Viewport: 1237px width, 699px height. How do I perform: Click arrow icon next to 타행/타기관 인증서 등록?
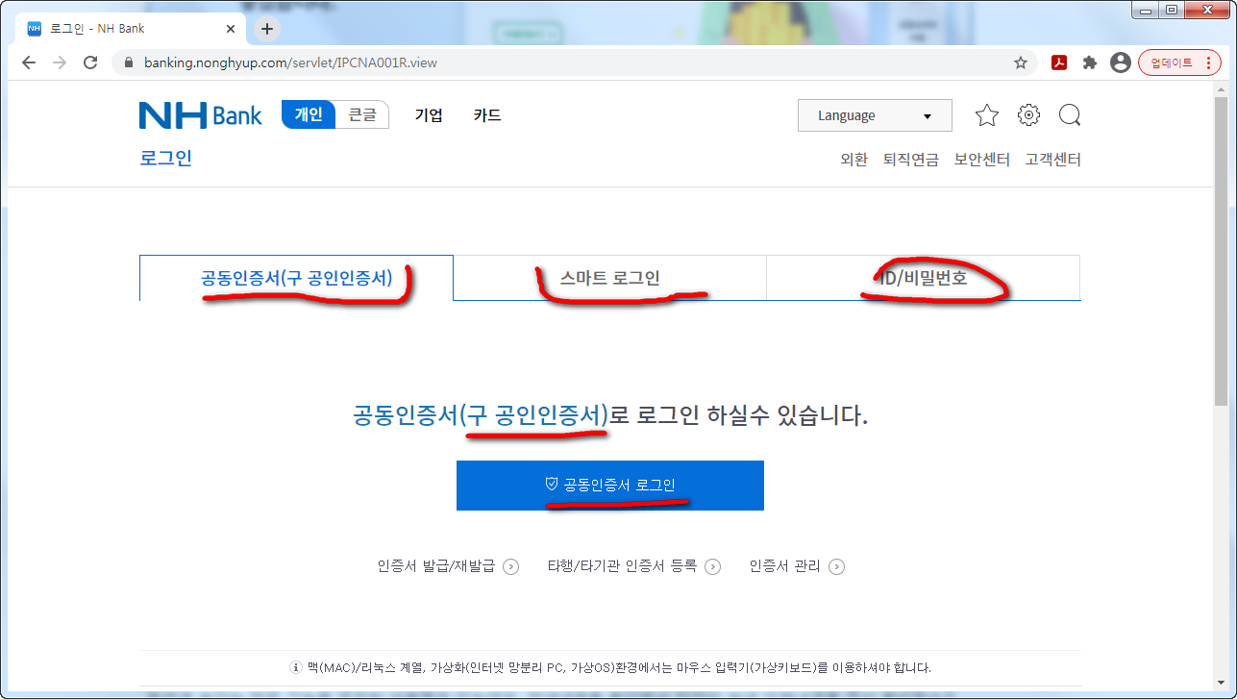[x=713, y=567]
